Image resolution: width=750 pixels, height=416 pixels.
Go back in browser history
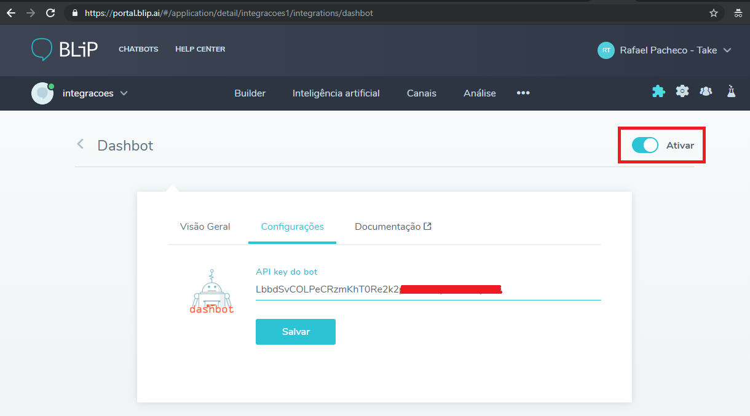click(x=11, y=12)
